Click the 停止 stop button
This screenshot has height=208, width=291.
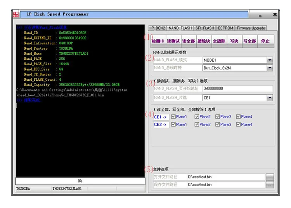click(265, 41)
